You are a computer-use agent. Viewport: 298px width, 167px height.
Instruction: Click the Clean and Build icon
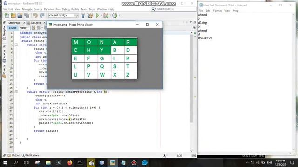90,15
